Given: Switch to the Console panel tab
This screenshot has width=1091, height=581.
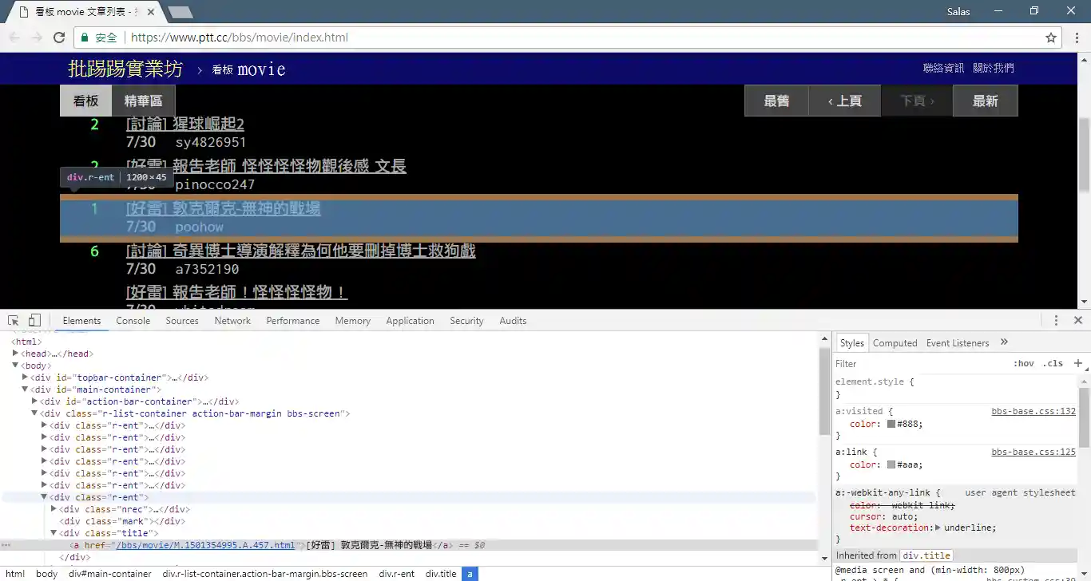Looking at the screenshot, I should pos(133,320).
